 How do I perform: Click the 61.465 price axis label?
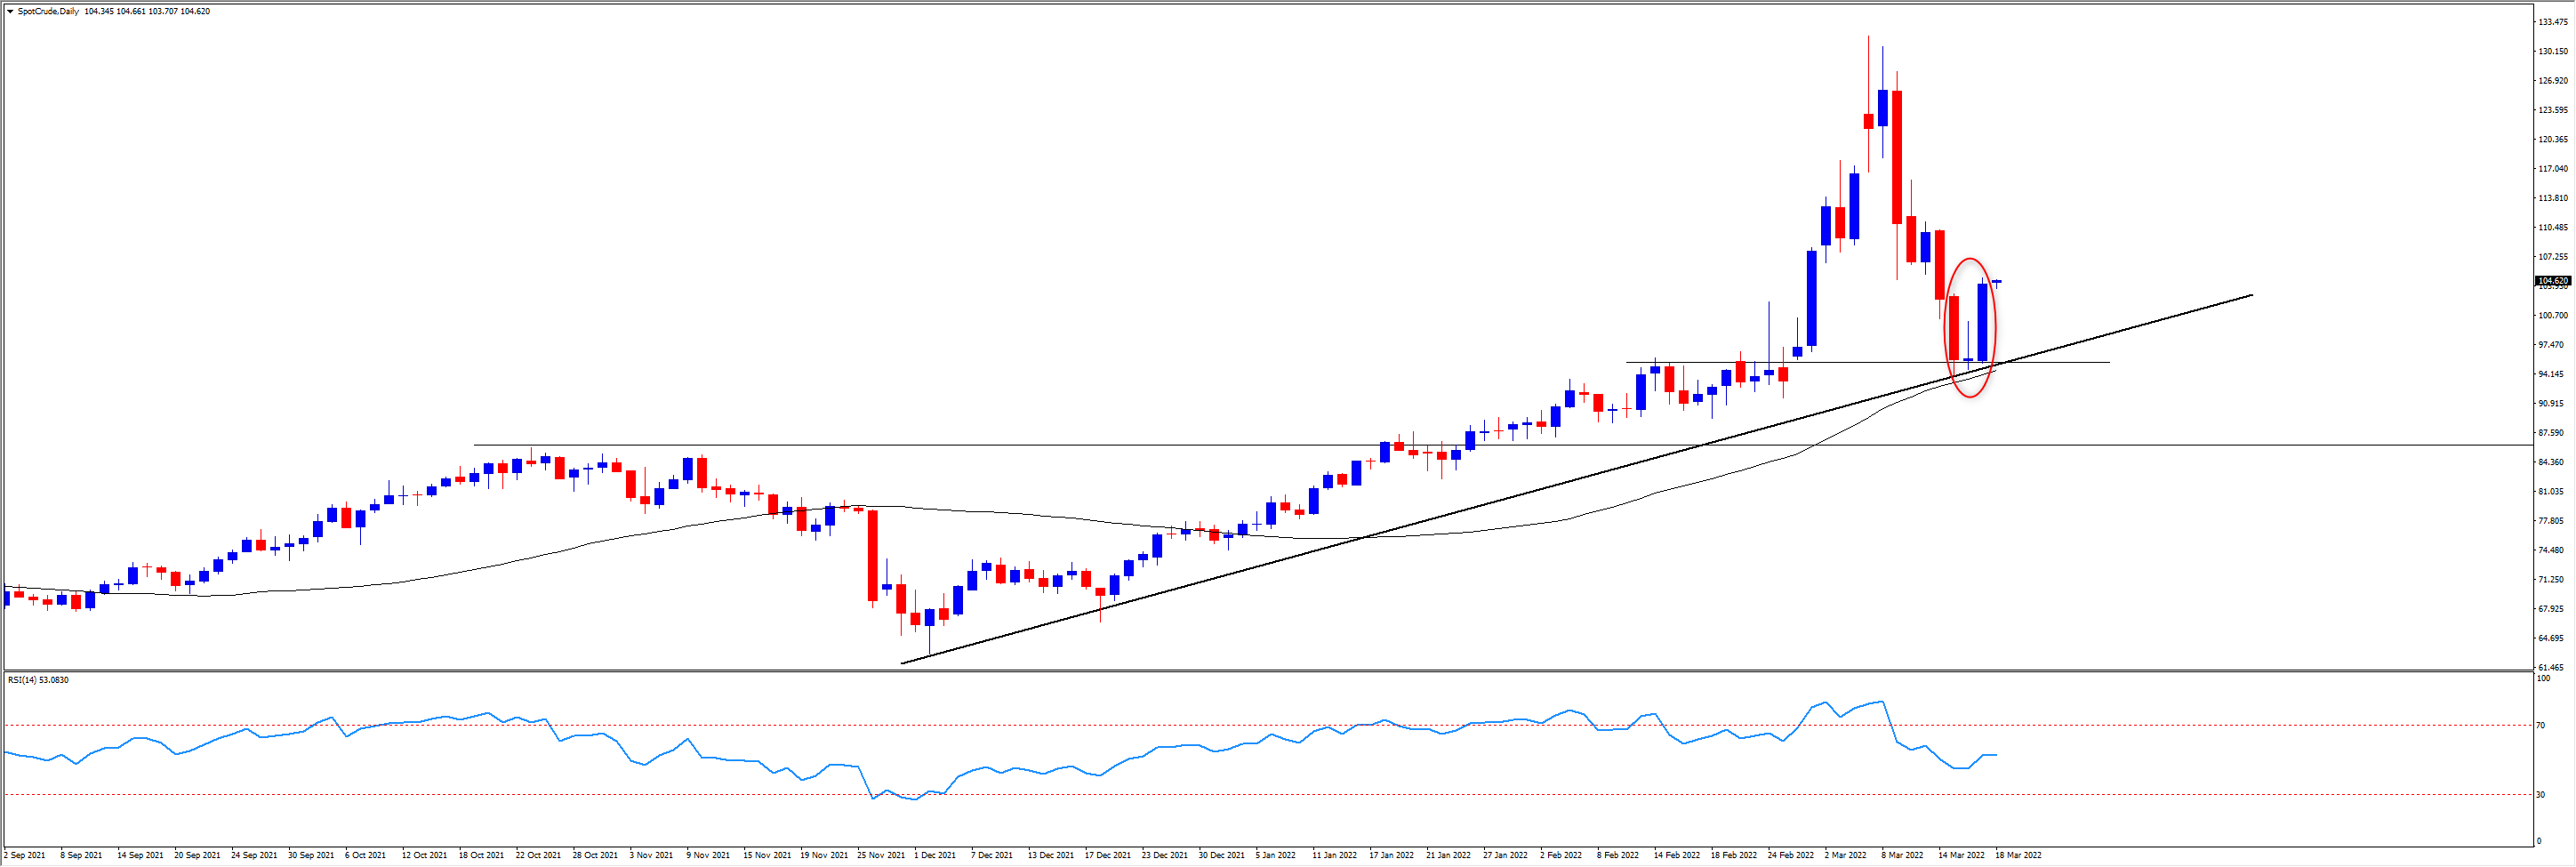pos(2553,667)
